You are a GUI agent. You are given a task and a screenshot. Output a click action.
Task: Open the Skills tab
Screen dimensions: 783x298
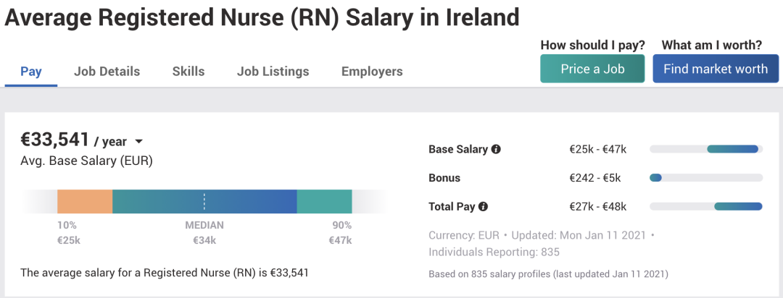(x=188, y=72)
